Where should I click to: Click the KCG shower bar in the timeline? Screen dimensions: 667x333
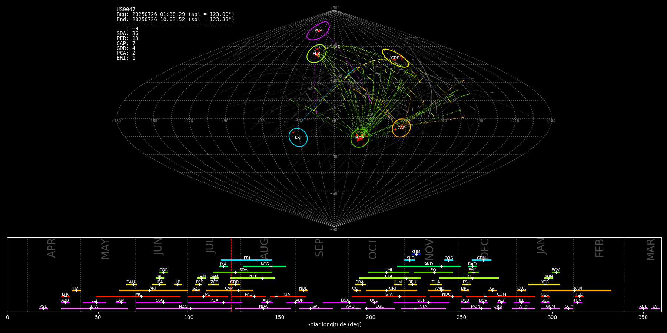click(264, 266)
